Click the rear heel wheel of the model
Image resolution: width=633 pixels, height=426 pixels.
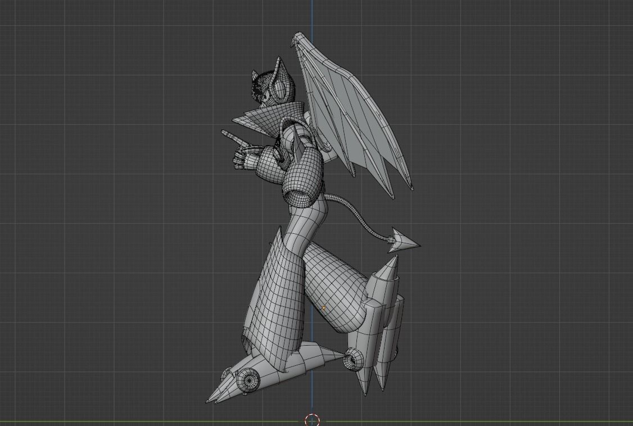(x=353, y=359)
